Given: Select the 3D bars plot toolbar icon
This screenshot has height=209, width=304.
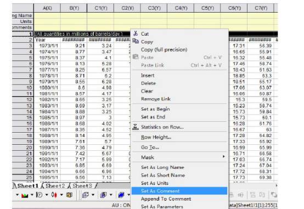Looking at the screenshot, I should [104, 195].
